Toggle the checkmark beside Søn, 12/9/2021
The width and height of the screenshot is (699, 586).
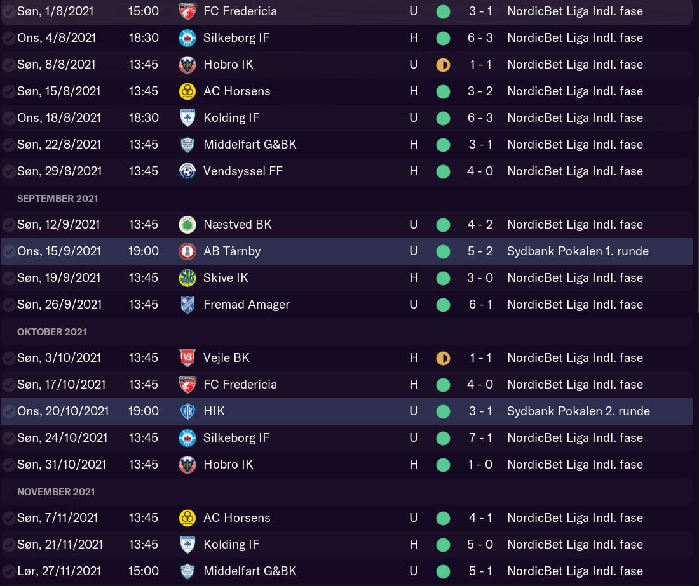[x=9, y=225]
